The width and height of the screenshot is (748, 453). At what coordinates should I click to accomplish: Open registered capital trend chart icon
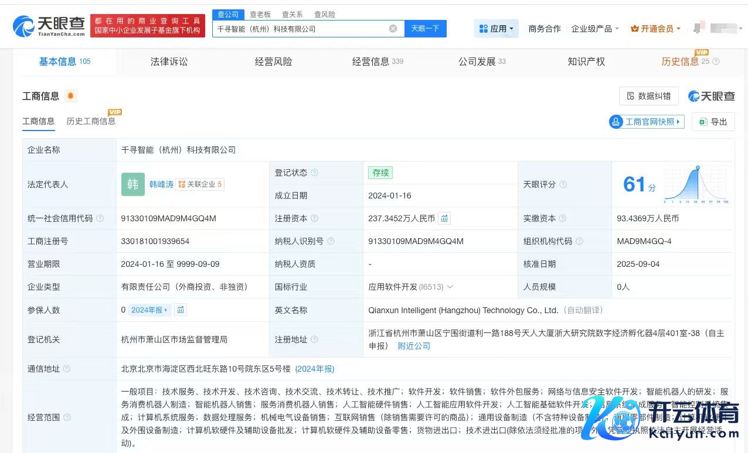(x=444, y=218)
